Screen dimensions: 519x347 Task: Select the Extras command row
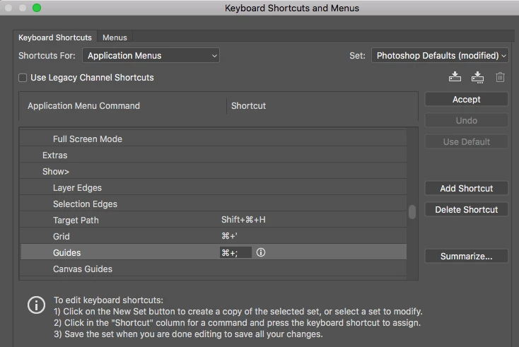(213, 155)
